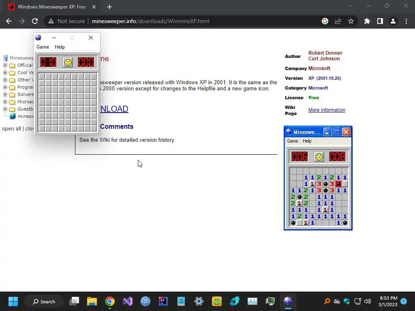This screenshot has height=311, width=415.
Task: Click the address bar URL
Action: [150, 21]
